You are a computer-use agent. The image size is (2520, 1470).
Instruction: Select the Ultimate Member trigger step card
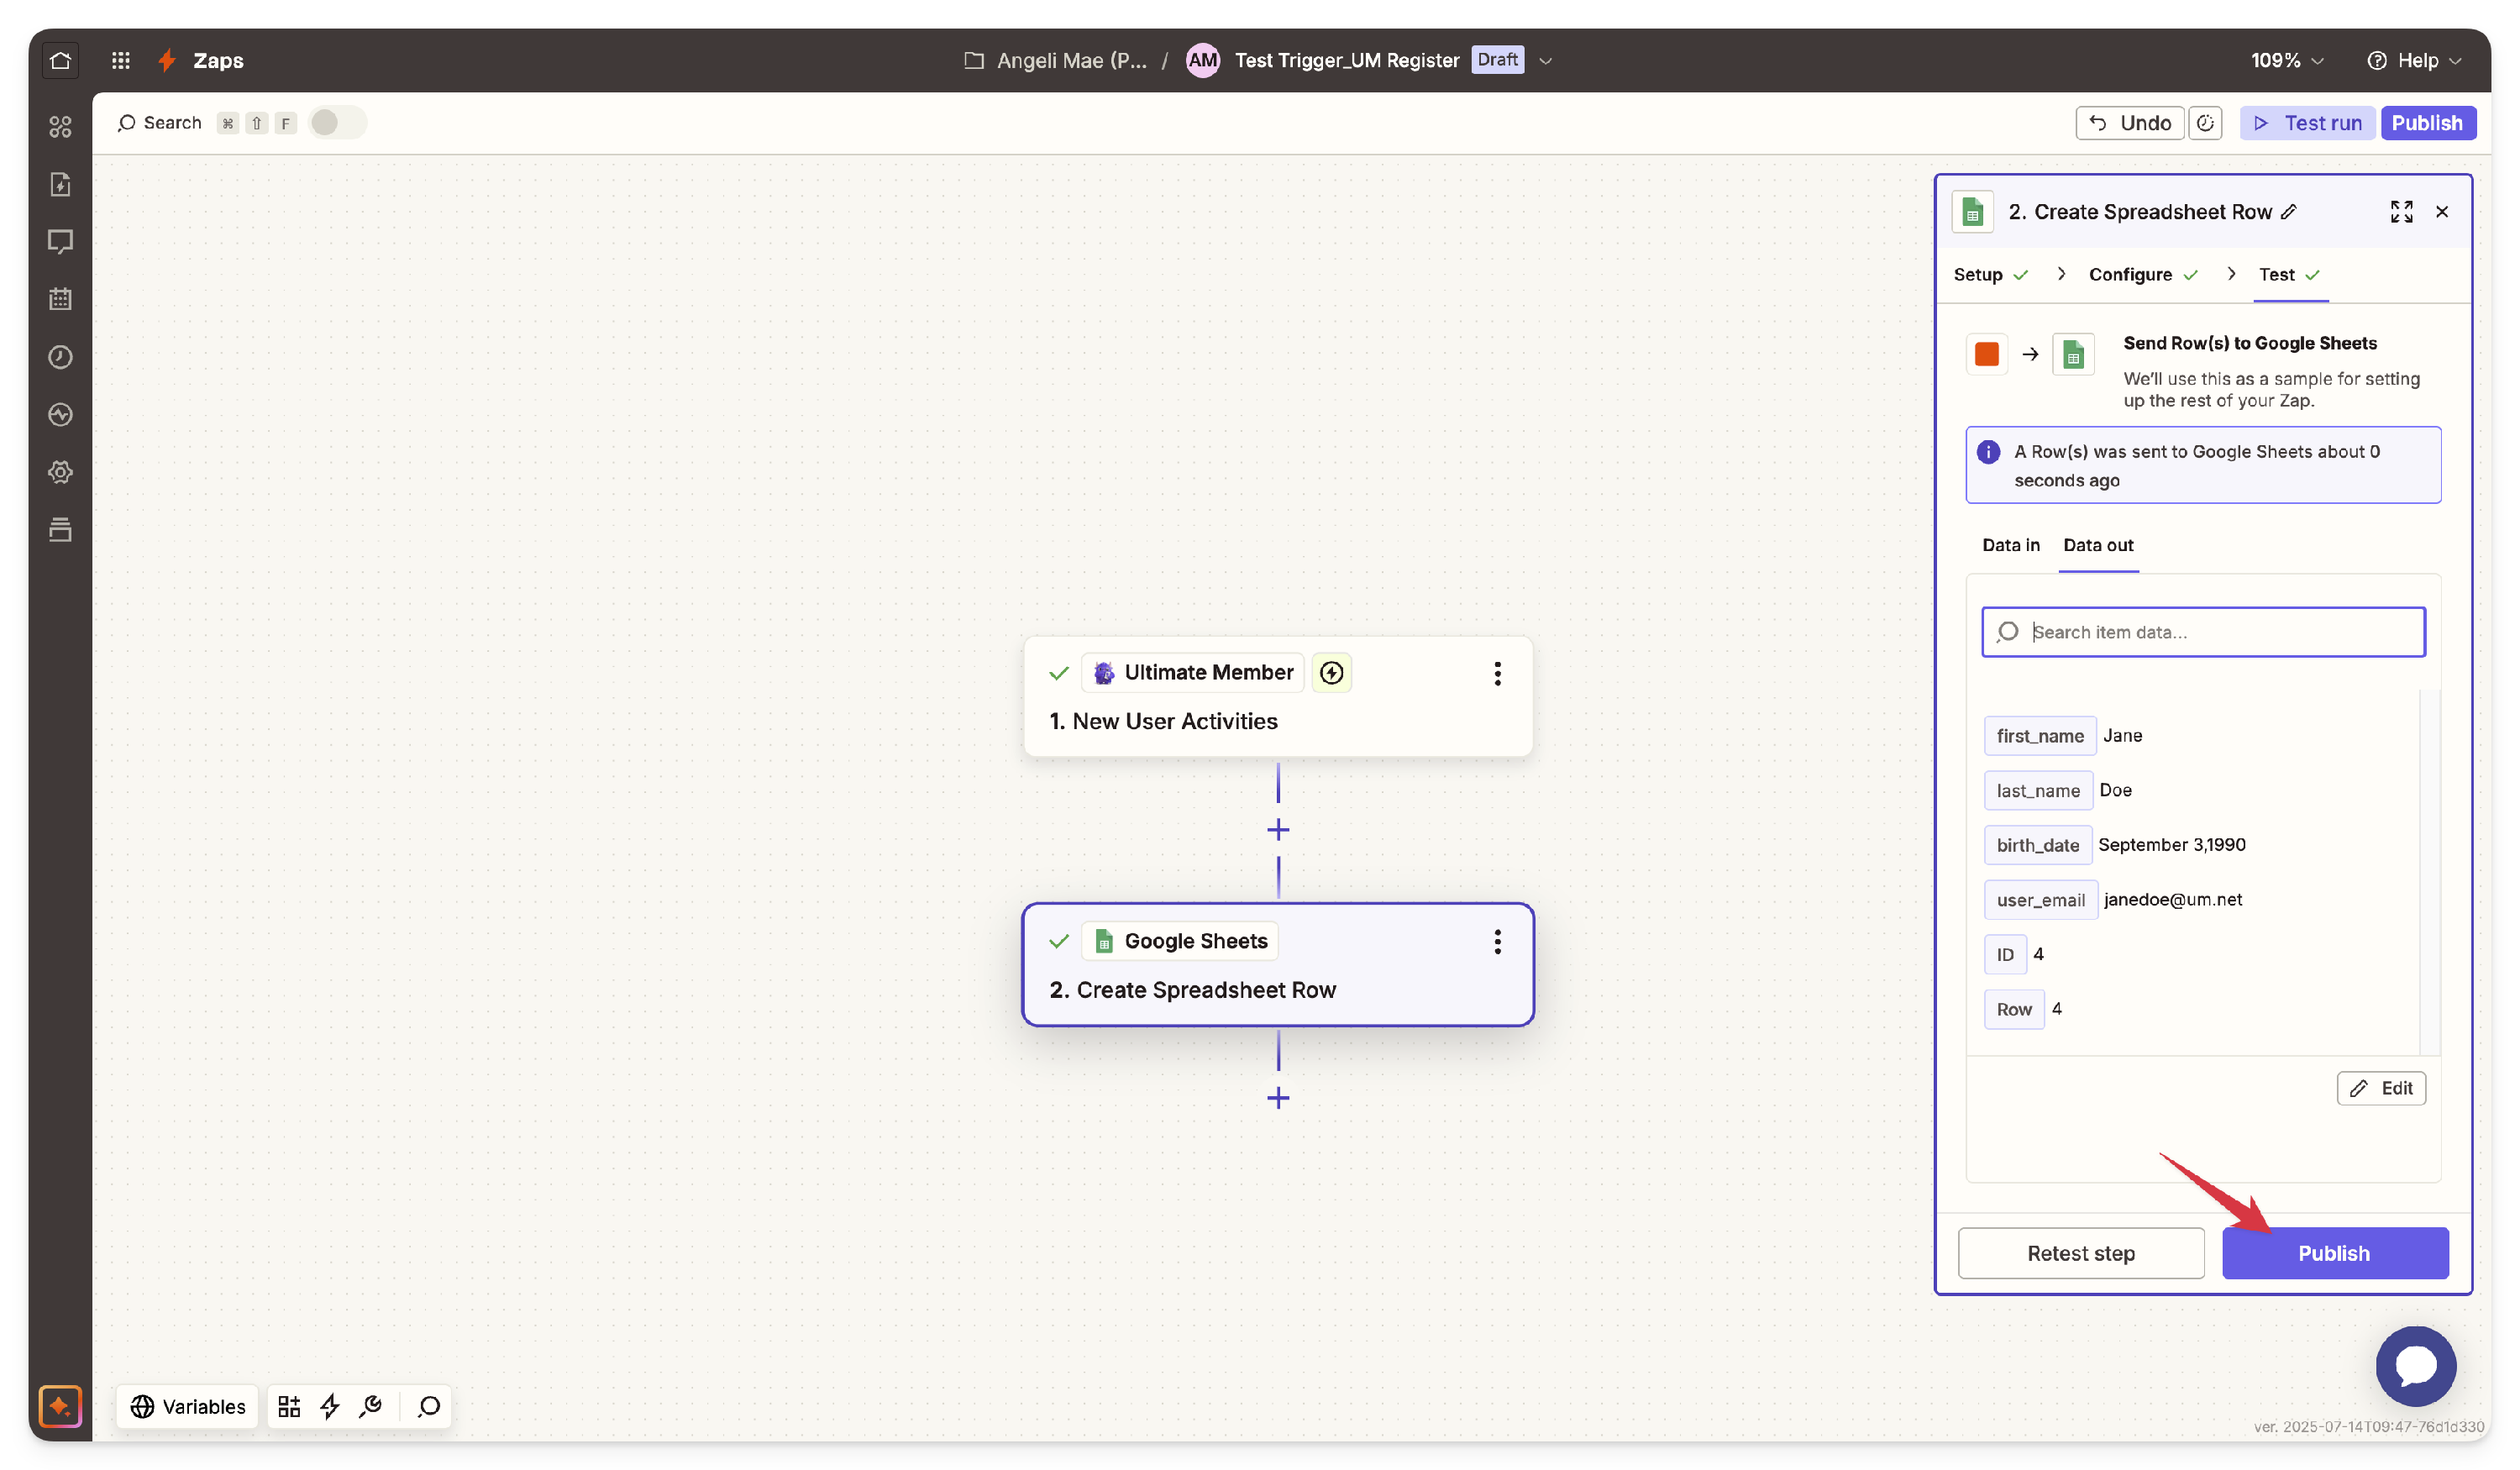1278,697
